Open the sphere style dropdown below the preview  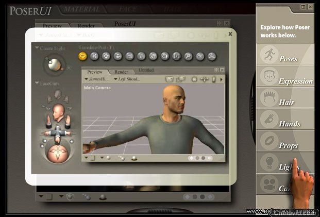click(x=102, y=158)
